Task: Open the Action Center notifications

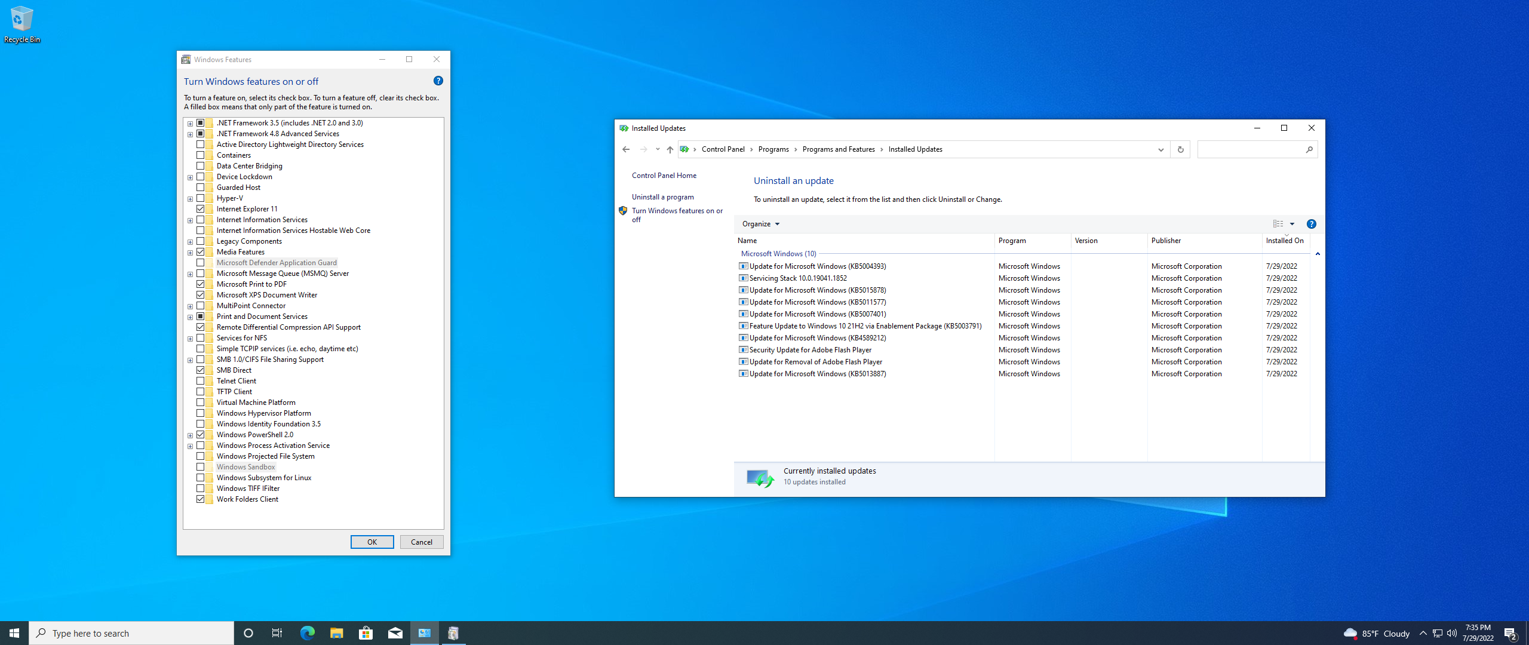Action: click(x=1510, y=633)
